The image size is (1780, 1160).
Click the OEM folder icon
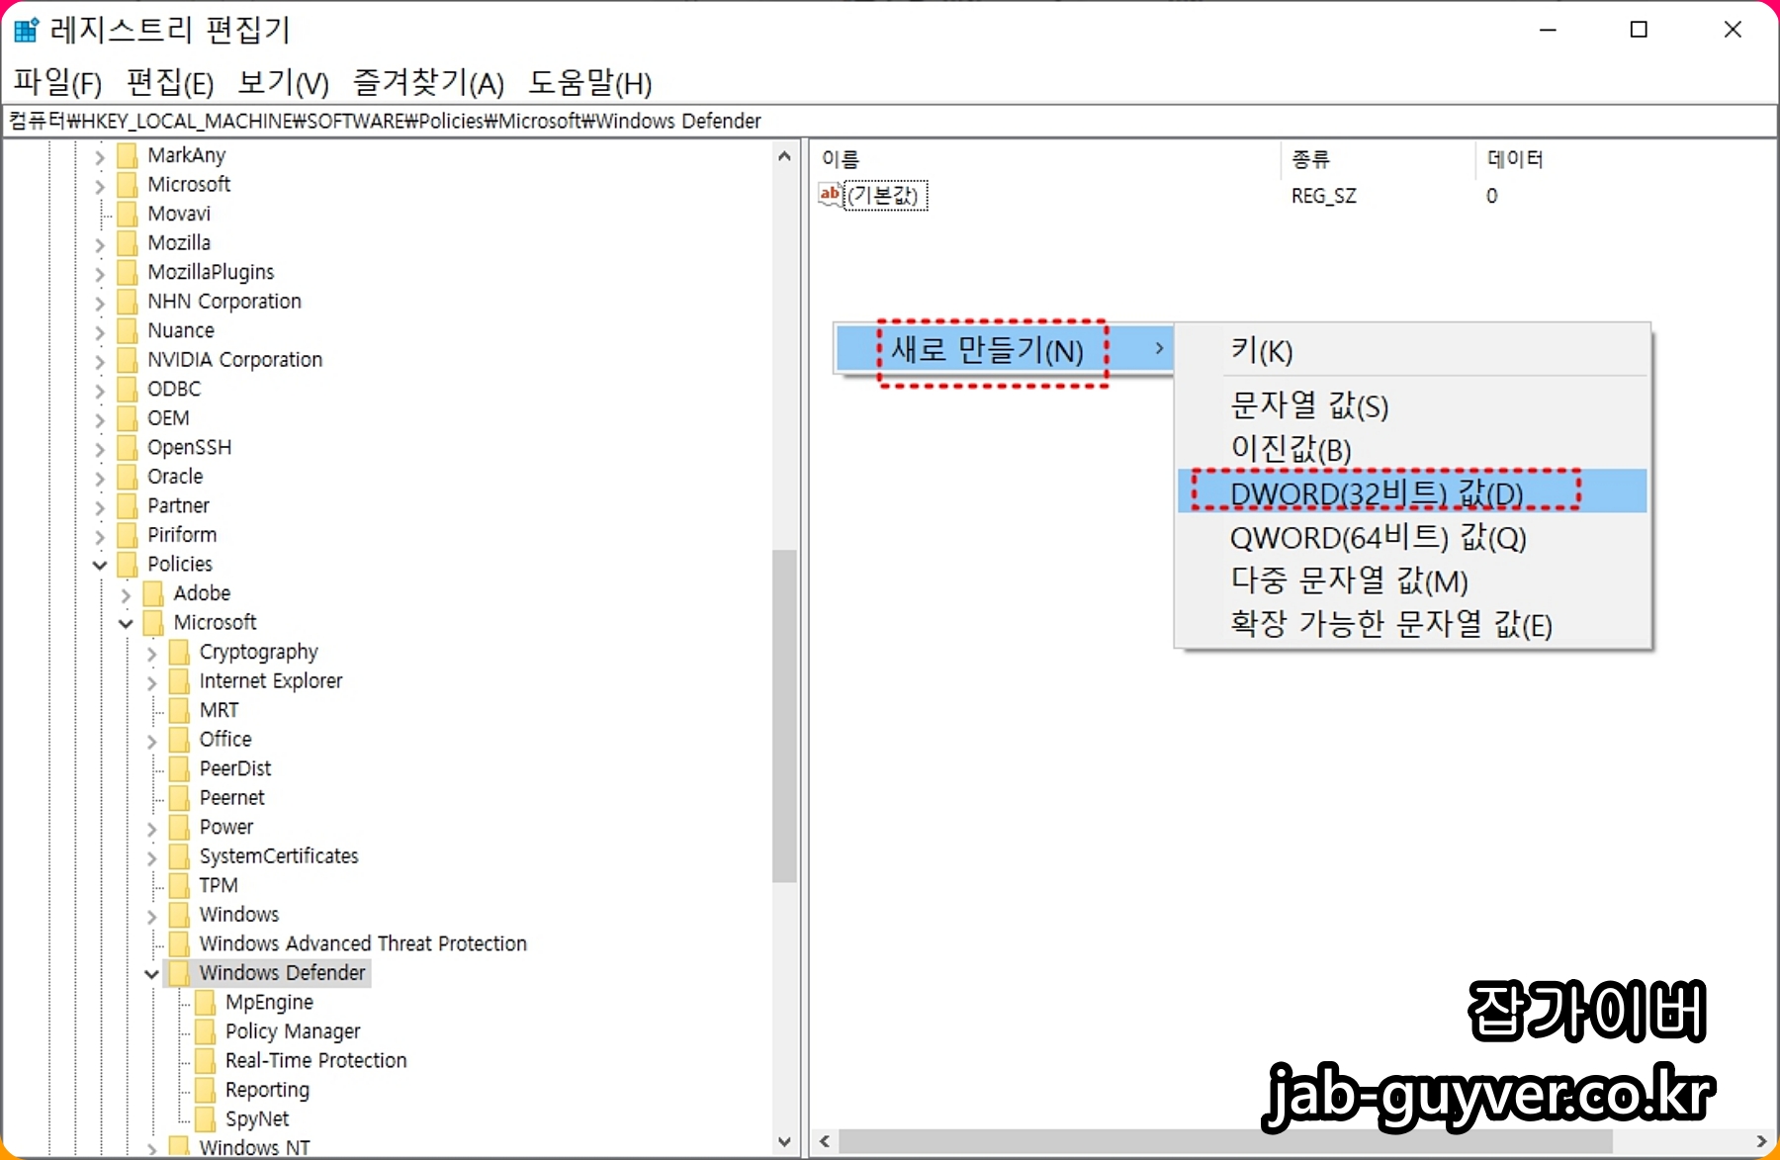click(x=128, y=418)
